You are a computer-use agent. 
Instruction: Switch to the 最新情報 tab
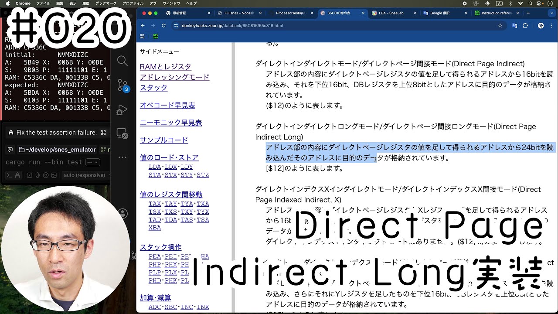point(187,13)
